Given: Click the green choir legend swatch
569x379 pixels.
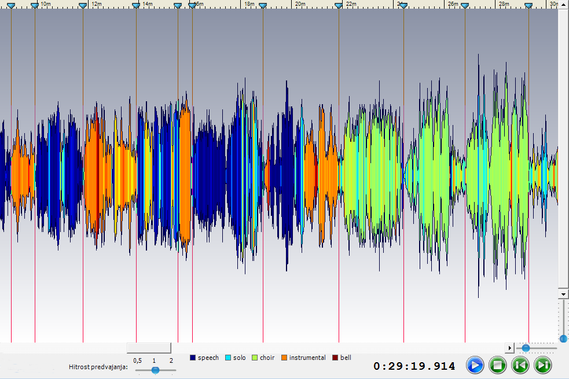Looking at the screenshot, I should [254, 358].
